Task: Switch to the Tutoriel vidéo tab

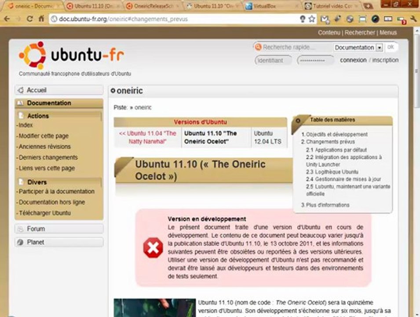Action: pyautogui.click(x=332, y=6)
